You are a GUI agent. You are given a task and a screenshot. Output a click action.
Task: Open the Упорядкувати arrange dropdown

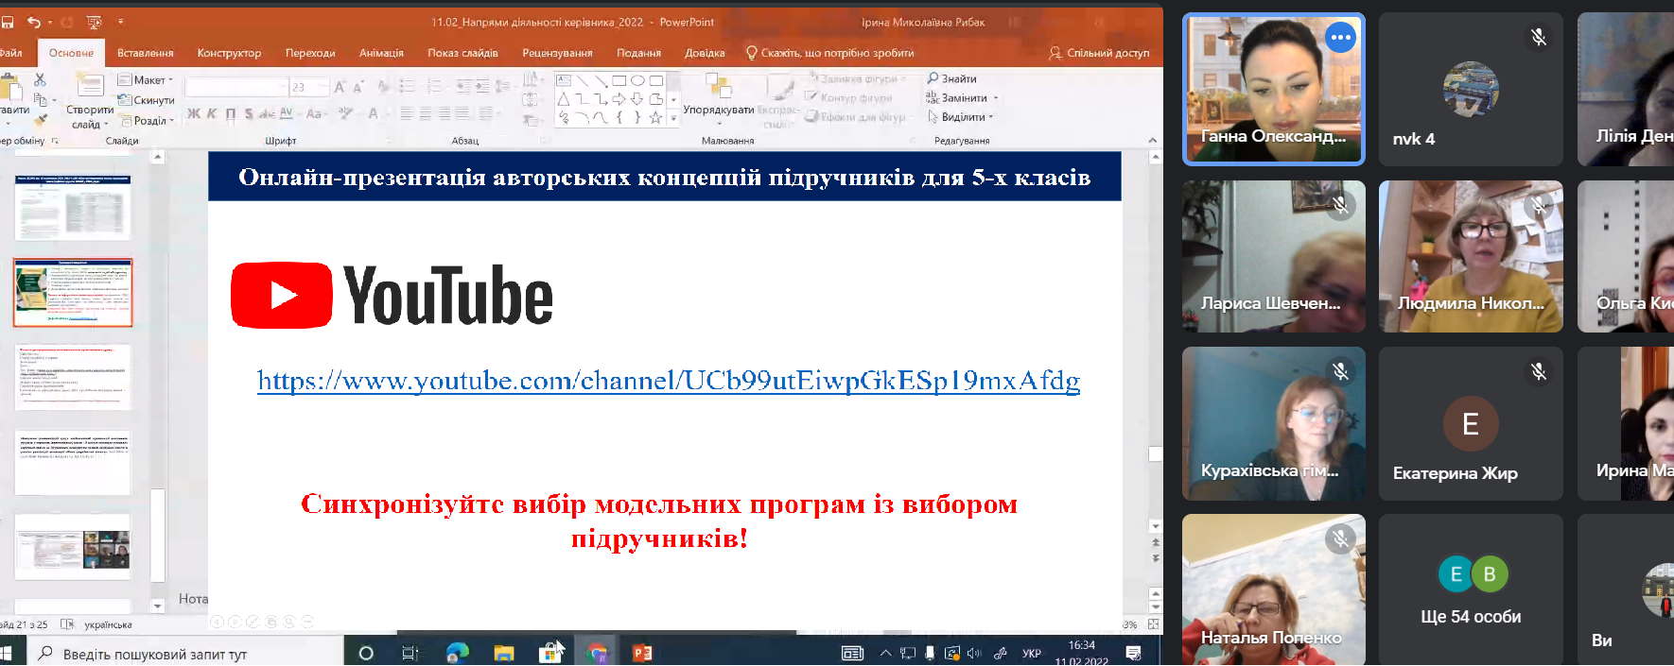[x=719, y=98]
